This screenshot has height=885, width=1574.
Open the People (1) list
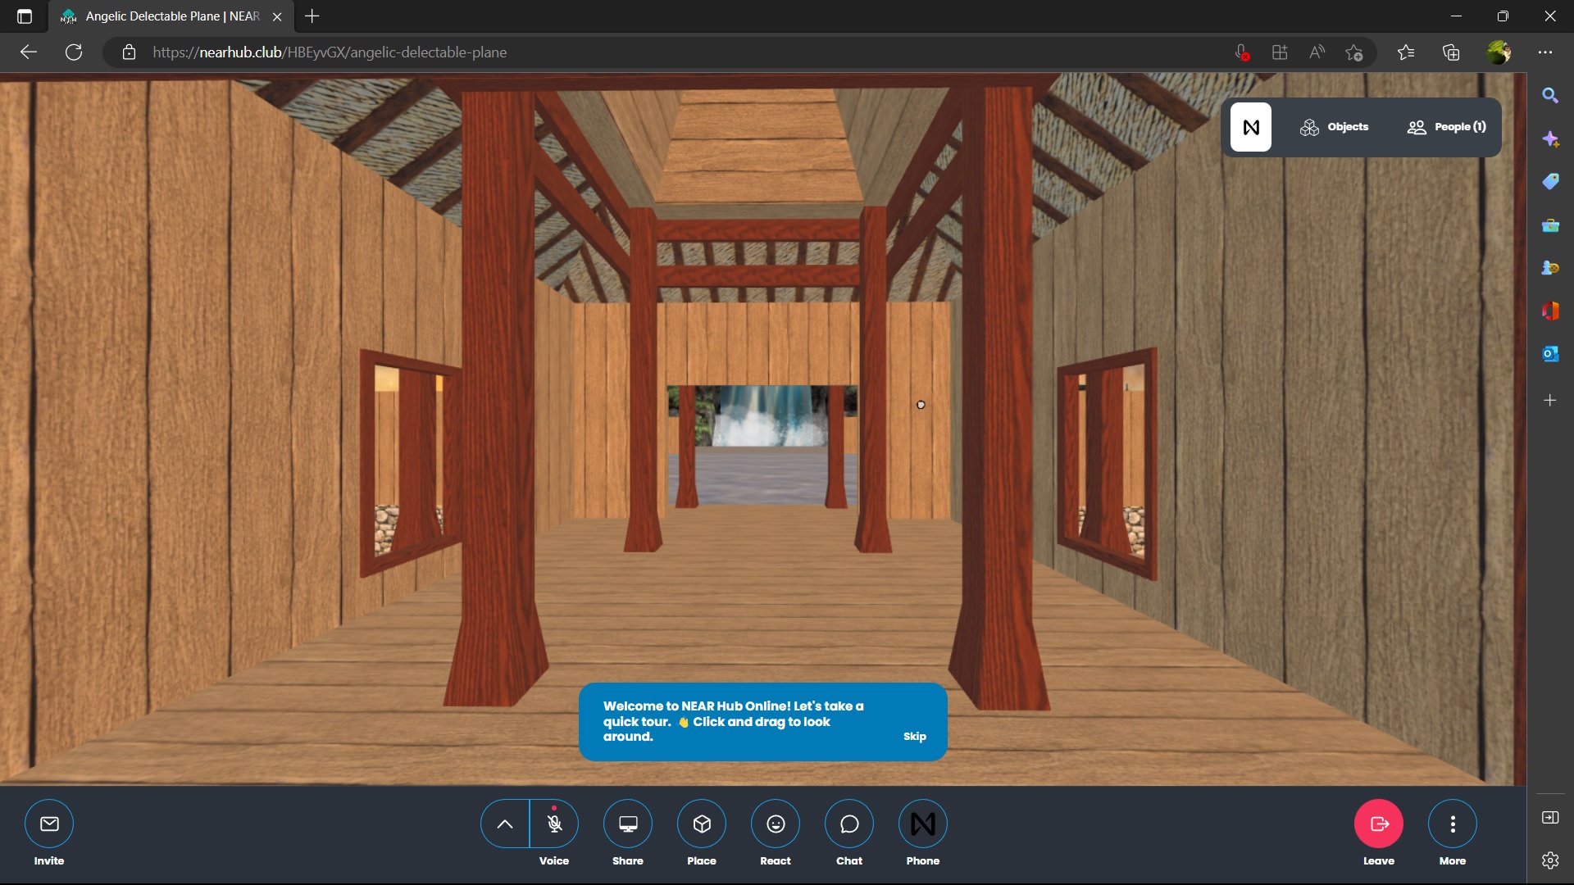[1447, 127]
